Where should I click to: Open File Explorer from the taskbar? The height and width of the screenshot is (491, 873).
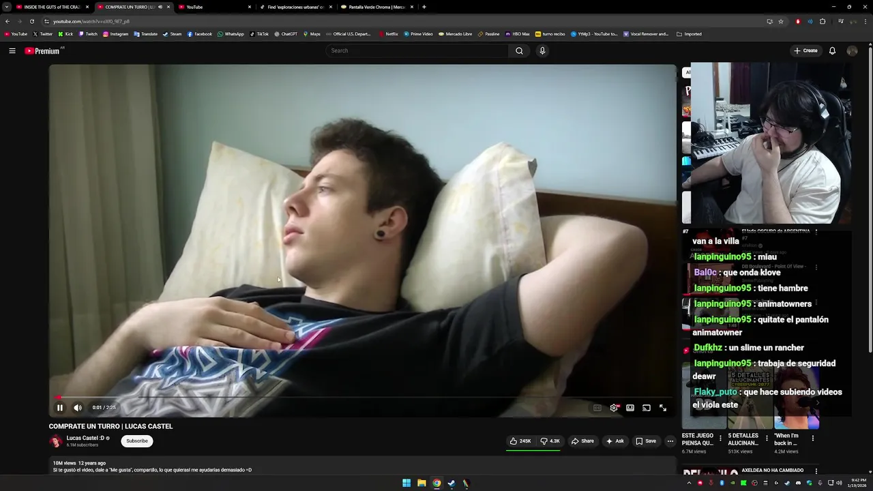(x=421, y=483)
